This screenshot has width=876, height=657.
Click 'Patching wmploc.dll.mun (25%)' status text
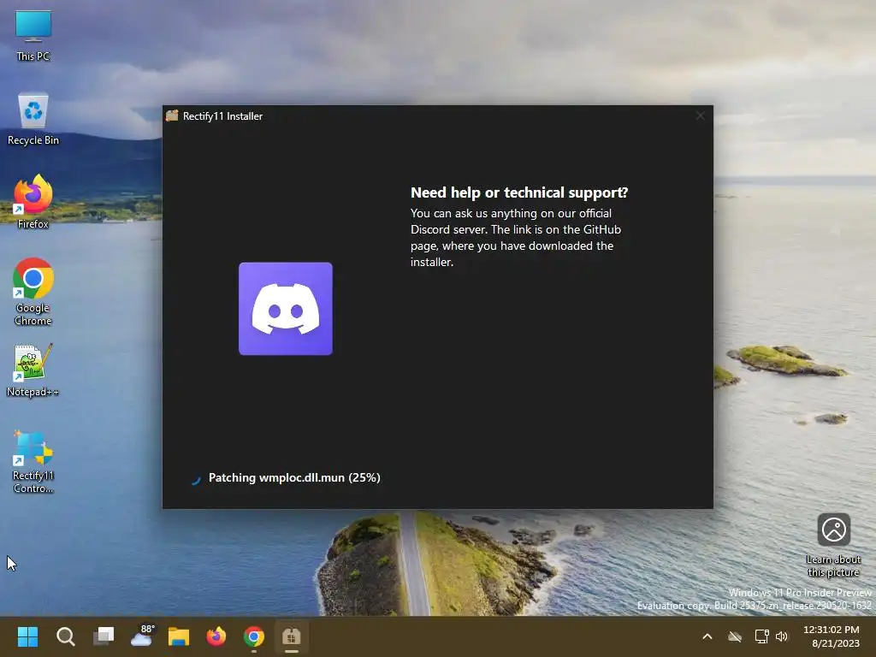click(x=294, y=477)
